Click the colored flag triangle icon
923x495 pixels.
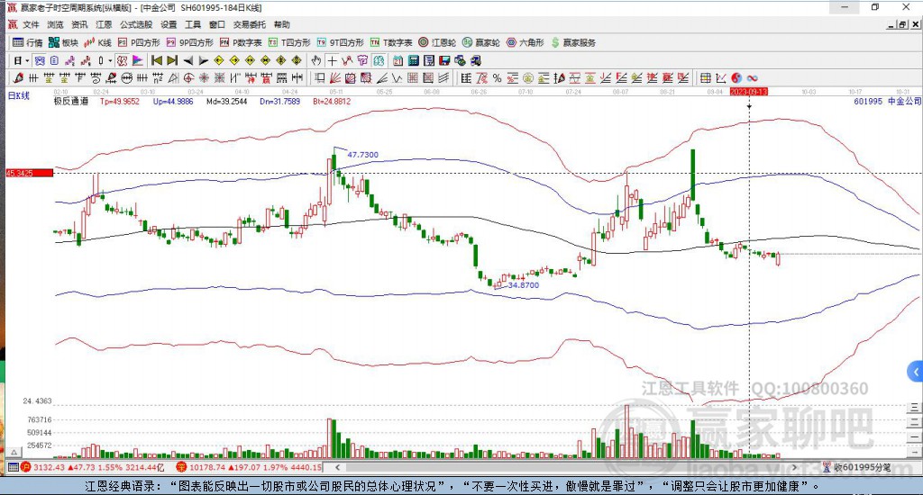137,60
